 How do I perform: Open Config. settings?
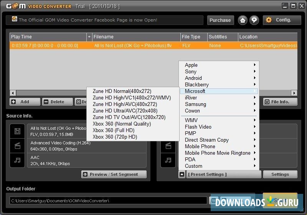[x=282, y=20]
